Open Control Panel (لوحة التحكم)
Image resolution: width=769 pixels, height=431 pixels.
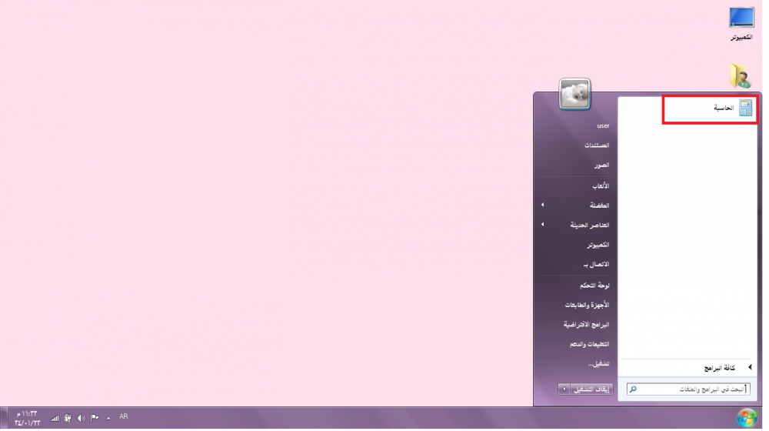(592, 285)
